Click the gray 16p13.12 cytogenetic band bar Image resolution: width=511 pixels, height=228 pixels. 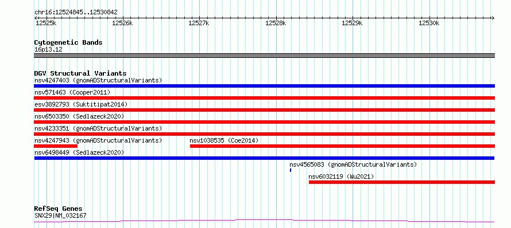click(264, 56)
